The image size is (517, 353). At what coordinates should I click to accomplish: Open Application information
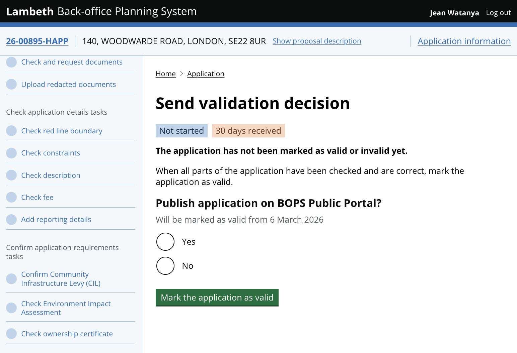pyautogui.click(x=464, y=41)
